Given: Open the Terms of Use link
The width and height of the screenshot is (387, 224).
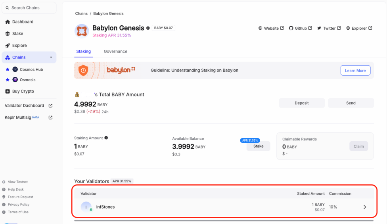Looking at the screenshot, I should pyautogui.click(x=18, y=212).
